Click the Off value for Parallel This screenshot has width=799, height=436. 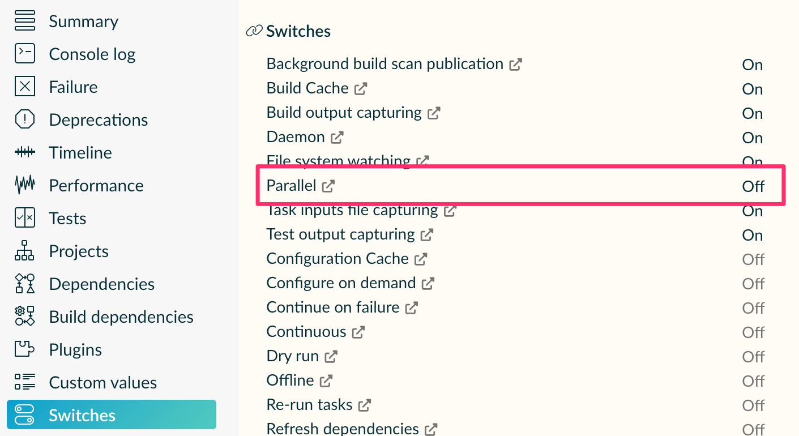click(x=753, y=186)
